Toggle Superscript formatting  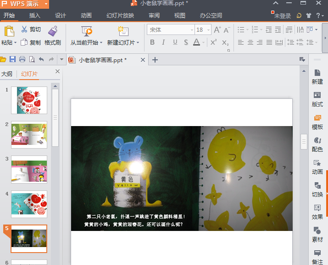pos(213,42)
